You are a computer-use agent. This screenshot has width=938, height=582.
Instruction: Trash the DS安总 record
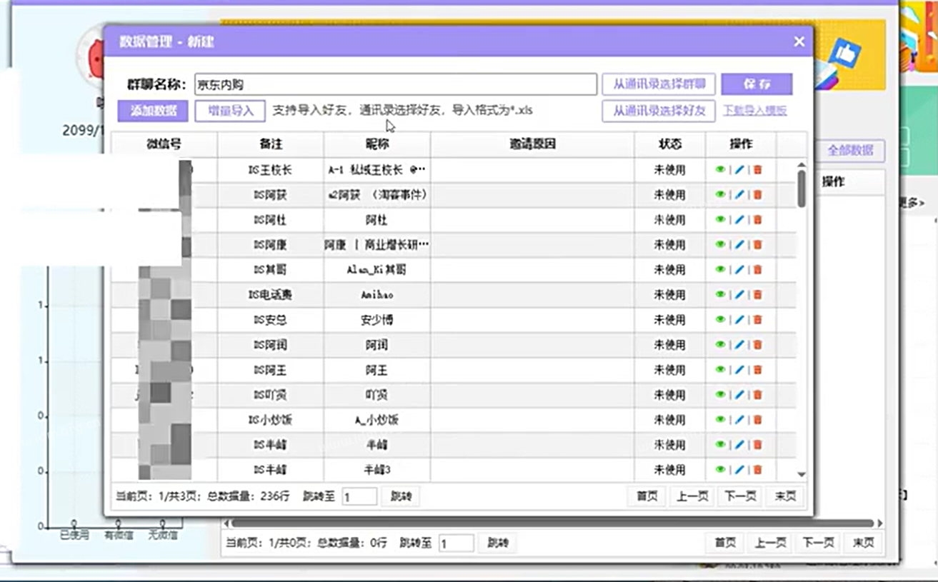[757, 320]
